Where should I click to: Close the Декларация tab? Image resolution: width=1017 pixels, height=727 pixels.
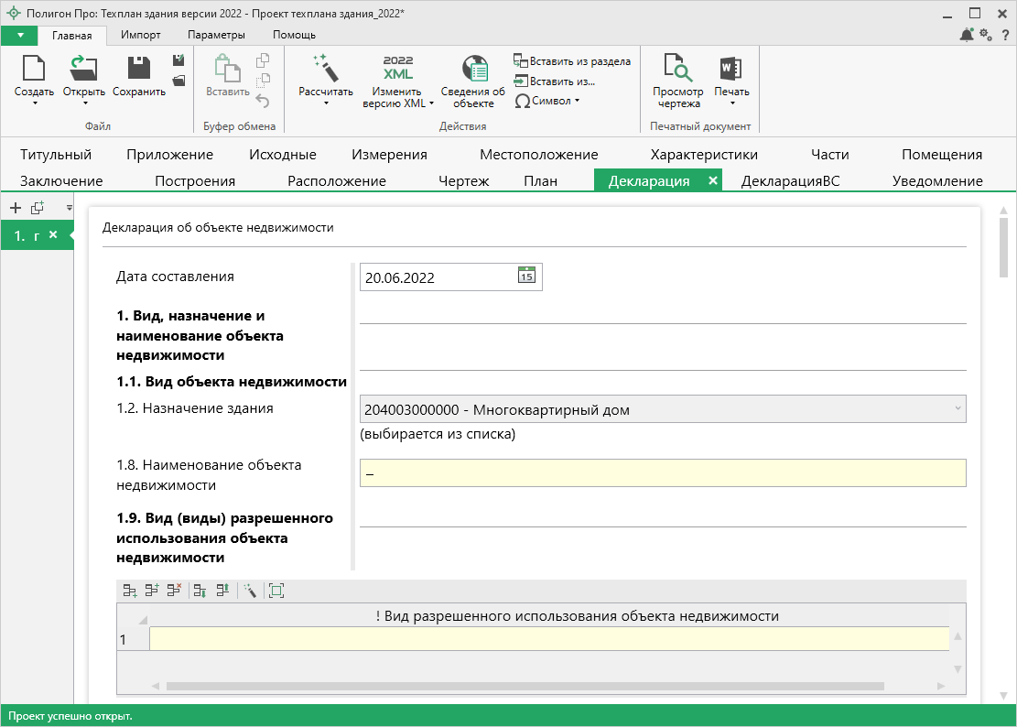tap(712, 180)
